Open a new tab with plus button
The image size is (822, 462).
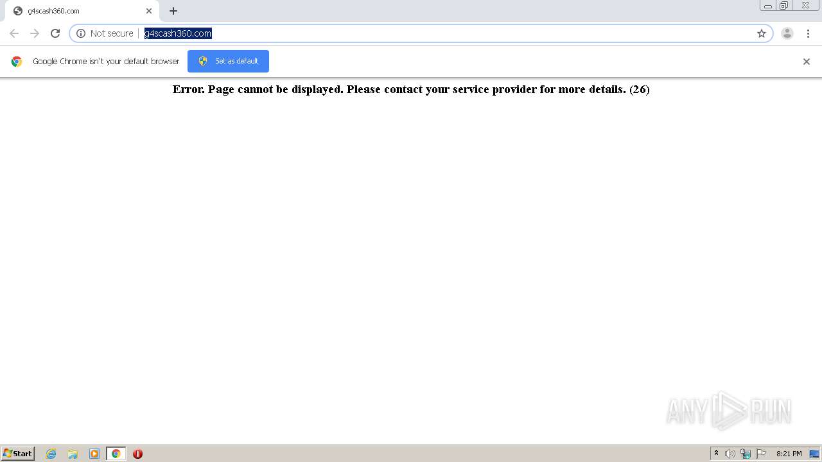pyautogui.click(x=173, y=11)
